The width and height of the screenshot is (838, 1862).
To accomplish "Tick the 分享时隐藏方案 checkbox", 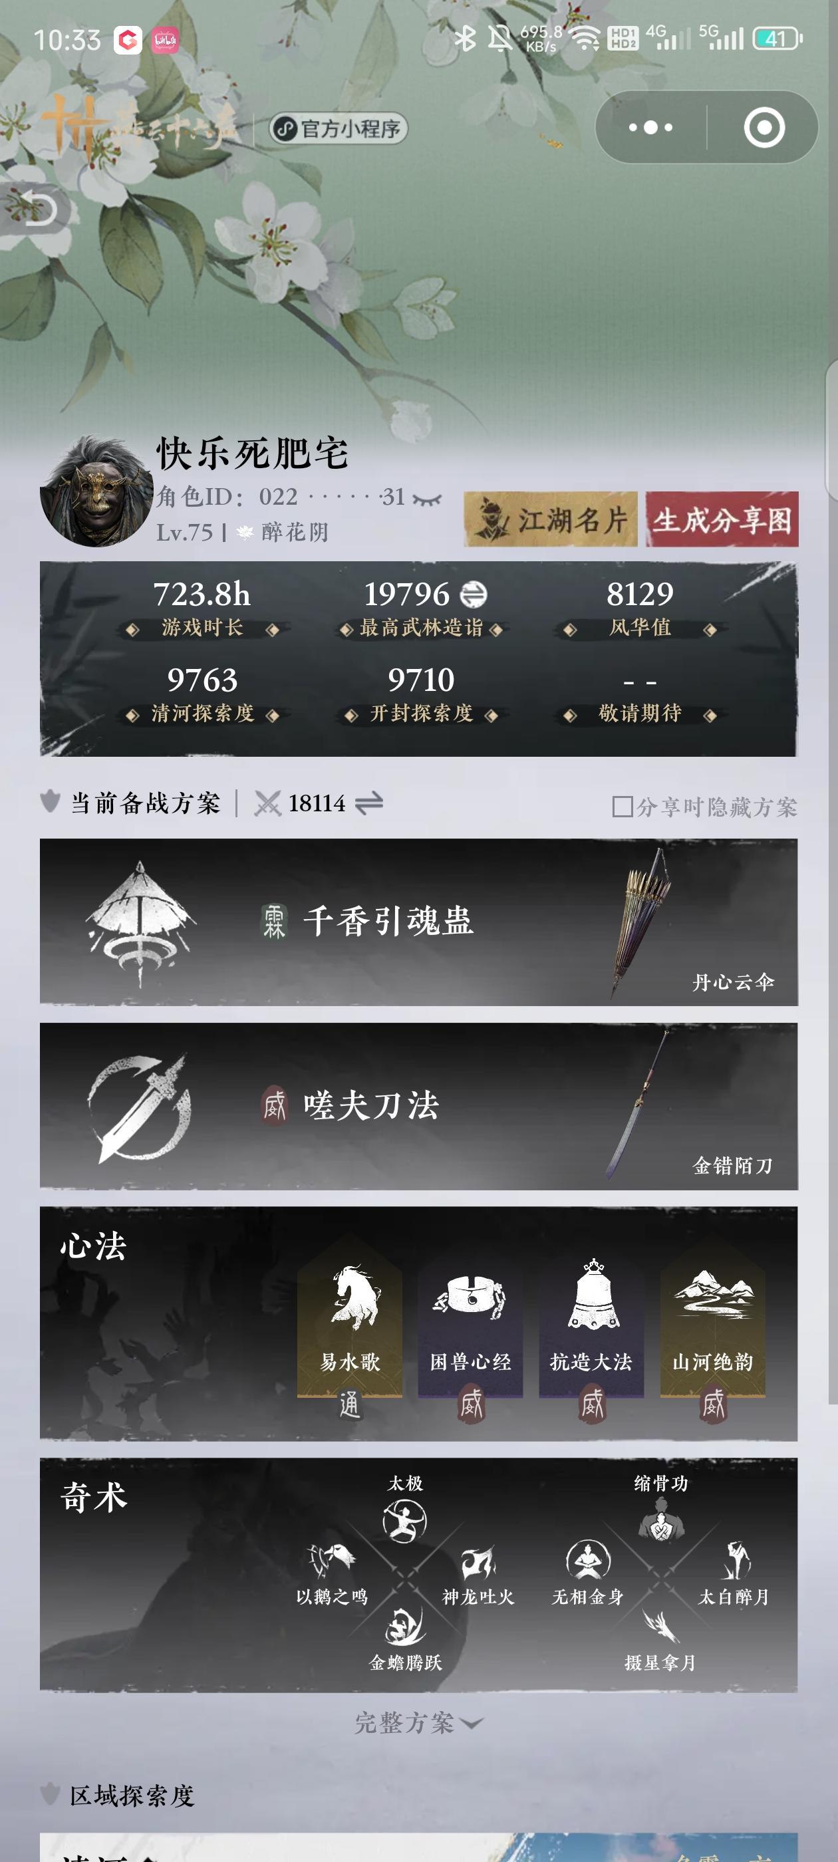I will coord(622,807).
